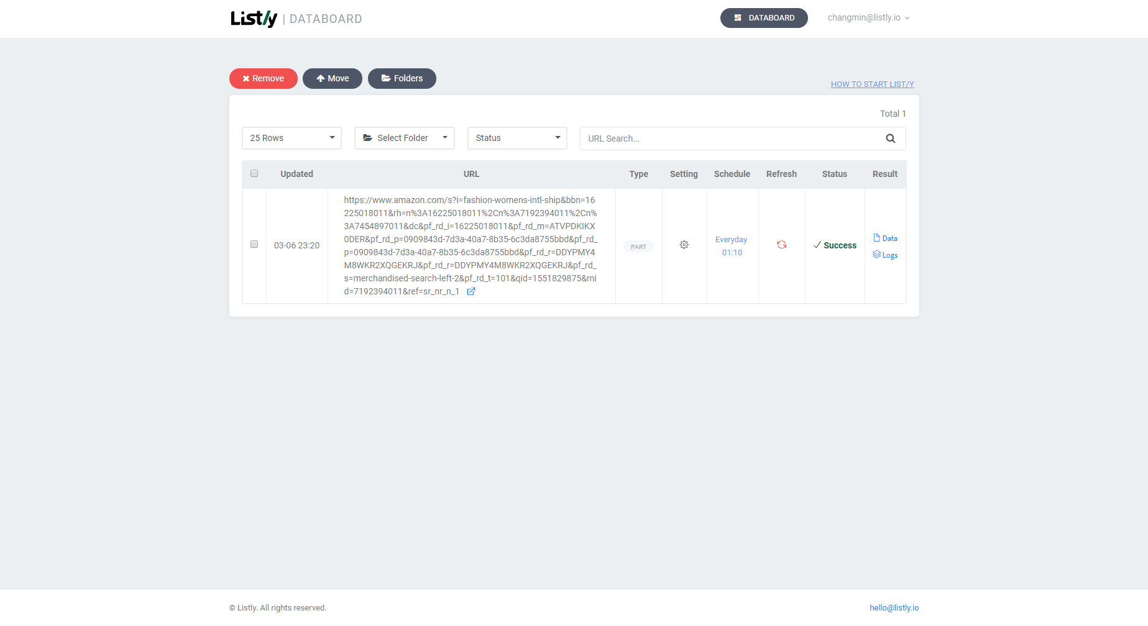Open the external link icon after the URL
Viewport: 1148px width, 626px height.
471,292
